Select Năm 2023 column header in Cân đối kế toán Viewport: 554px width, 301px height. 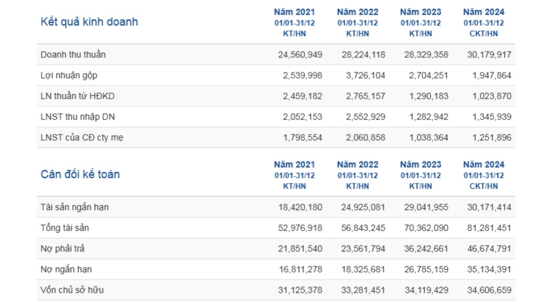(x=421, y=164)
